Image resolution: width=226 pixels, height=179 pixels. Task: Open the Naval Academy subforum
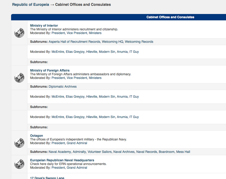point(60,152)
